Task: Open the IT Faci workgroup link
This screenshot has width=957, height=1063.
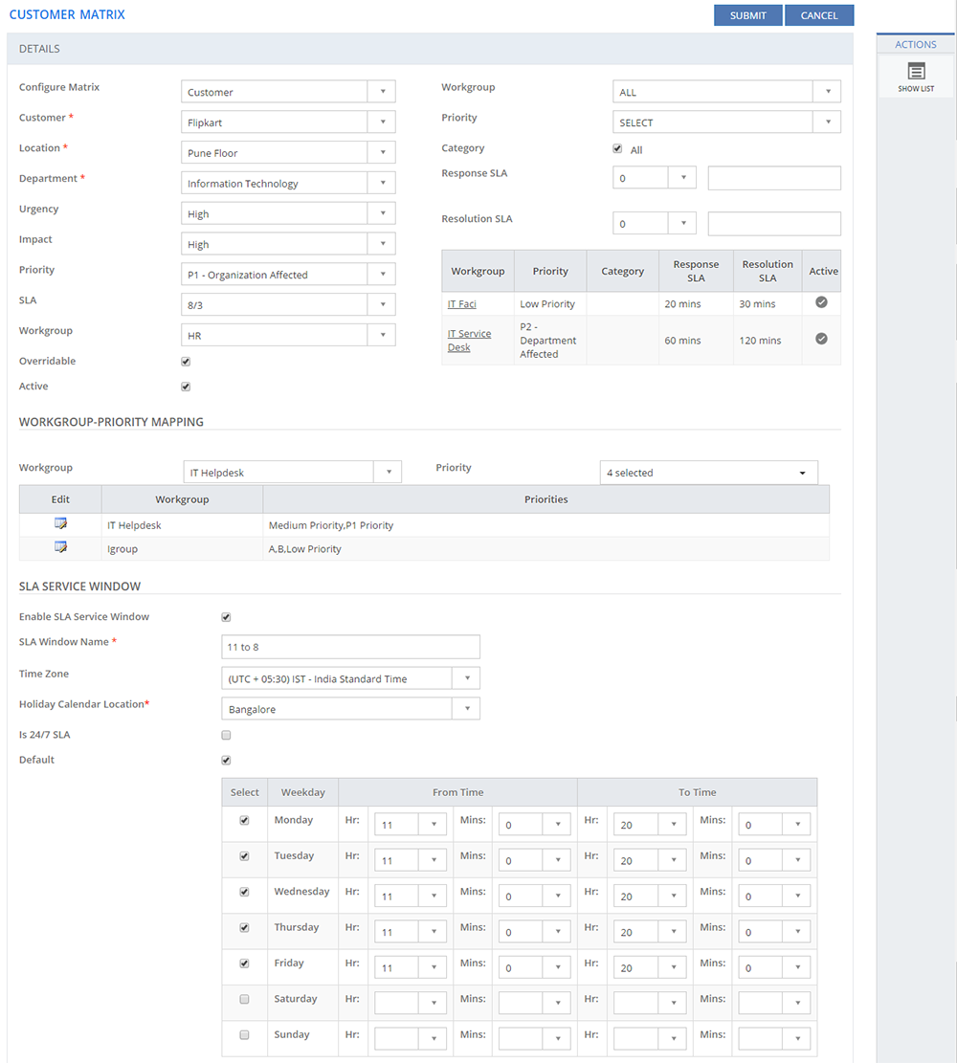Action: tap(461, 304)
